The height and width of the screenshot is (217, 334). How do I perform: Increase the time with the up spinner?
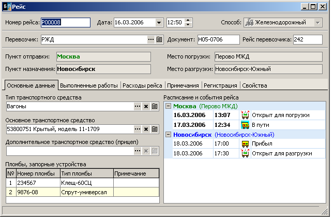(x=188, y=20)
